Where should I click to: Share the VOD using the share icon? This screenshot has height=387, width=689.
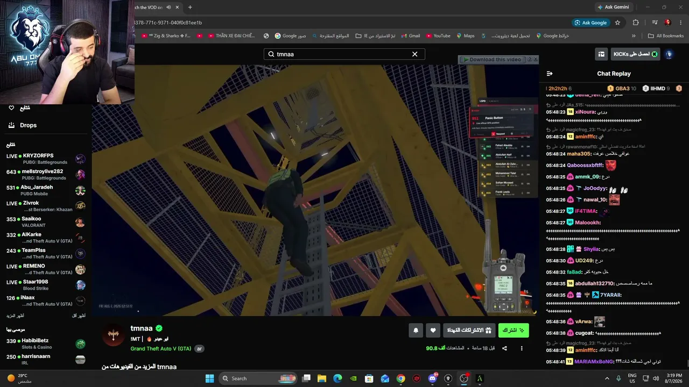coord(504,348)
